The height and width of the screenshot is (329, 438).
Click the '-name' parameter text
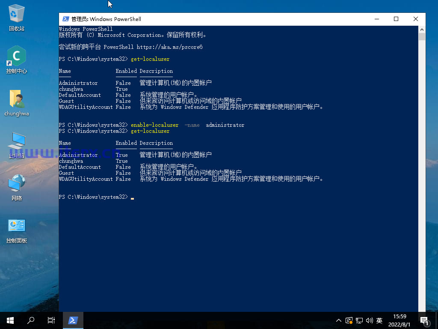point(192,125)
